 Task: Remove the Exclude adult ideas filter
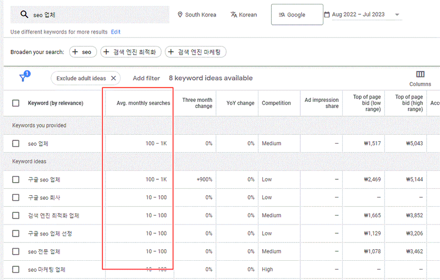[x=113, y=78]
